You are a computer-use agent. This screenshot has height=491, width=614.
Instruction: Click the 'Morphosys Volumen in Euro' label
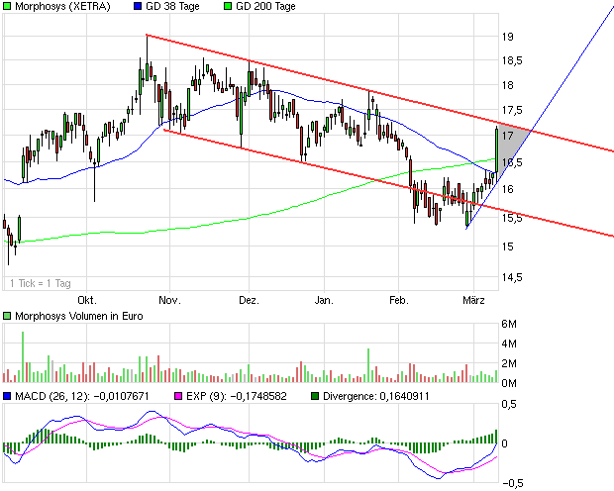click(78, 316)
